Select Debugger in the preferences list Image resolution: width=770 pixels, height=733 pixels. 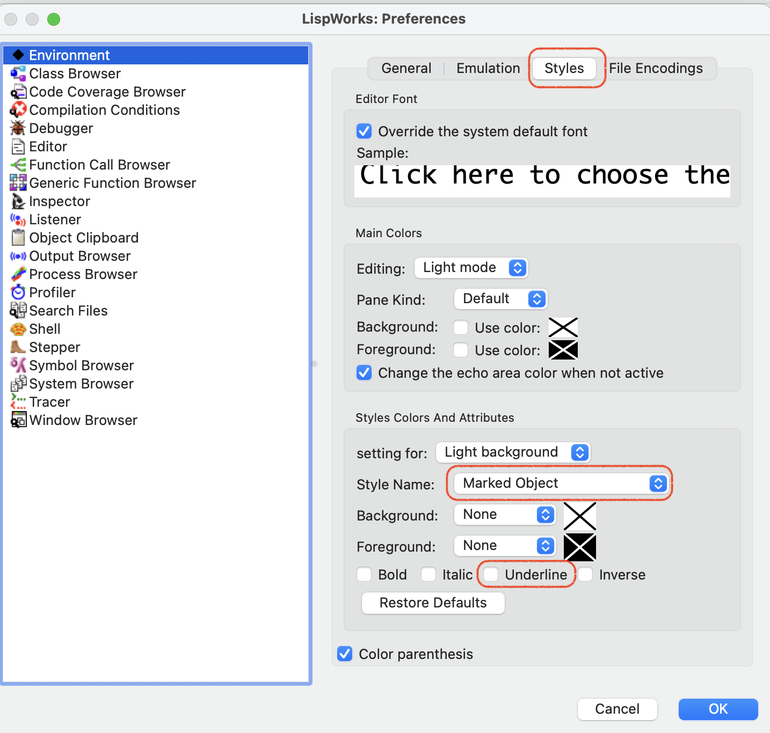point(156,128)
